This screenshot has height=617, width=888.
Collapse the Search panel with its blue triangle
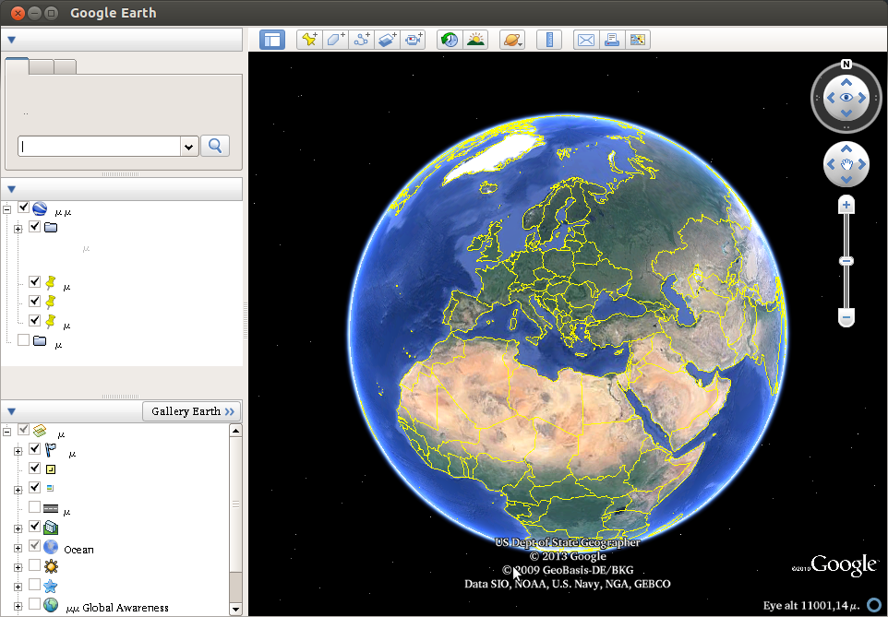tap(11, 41)
